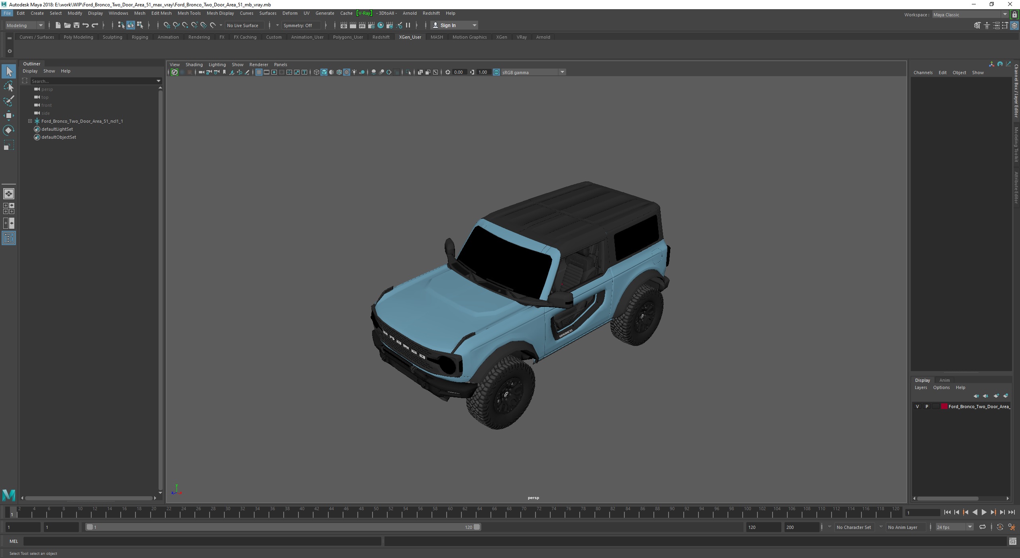
Task: Activate the Lasso Select tool
Action: pos(9,86)
